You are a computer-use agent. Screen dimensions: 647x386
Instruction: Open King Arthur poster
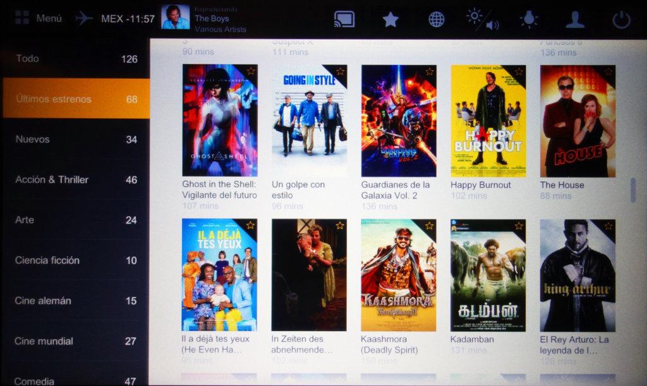click(577, 275)
